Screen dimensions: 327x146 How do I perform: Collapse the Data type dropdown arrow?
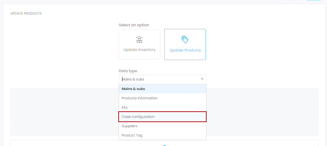(202, 79)
